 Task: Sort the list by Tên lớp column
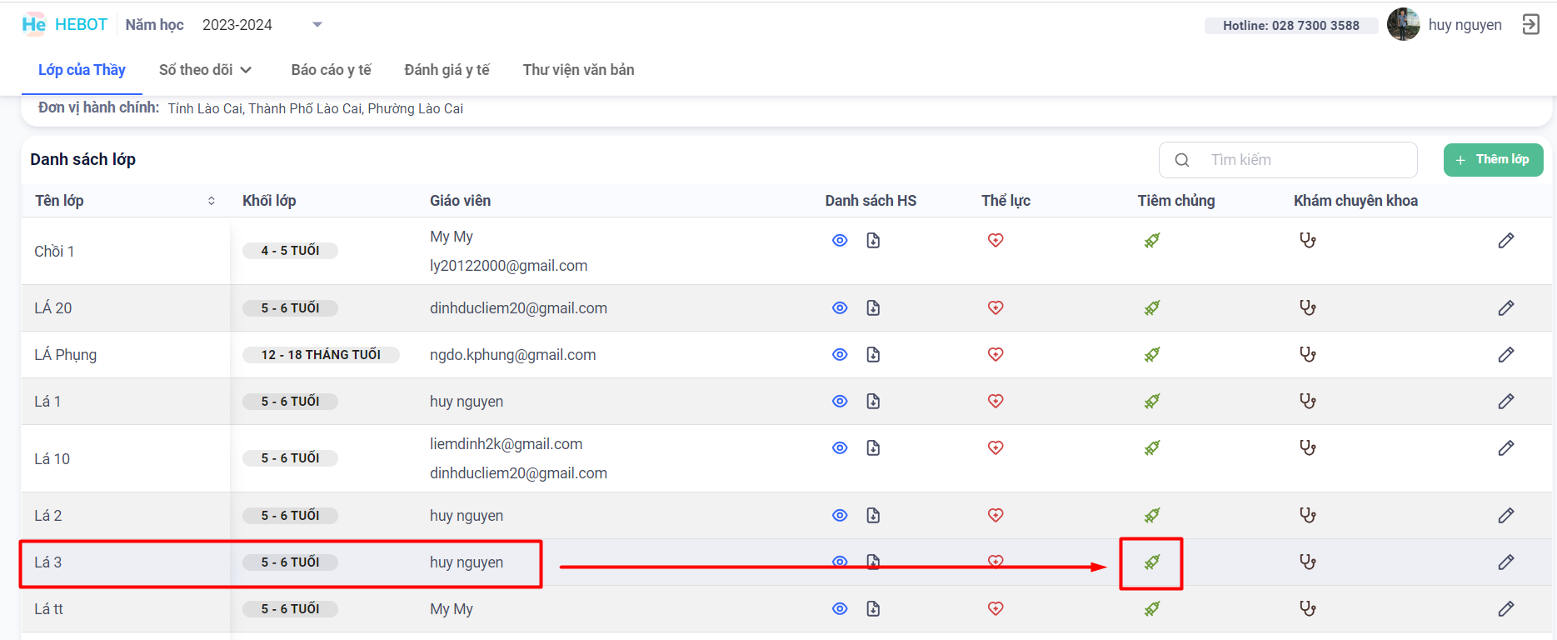point(211,201)
